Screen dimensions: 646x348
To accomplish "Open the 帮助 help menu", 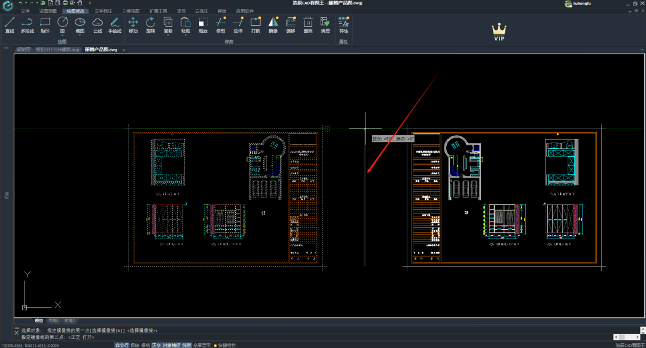I will (222, 11).
